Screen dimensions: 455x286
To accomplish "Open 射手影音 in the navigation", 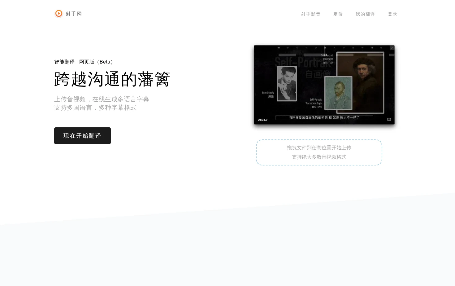I will coord(311,14).
